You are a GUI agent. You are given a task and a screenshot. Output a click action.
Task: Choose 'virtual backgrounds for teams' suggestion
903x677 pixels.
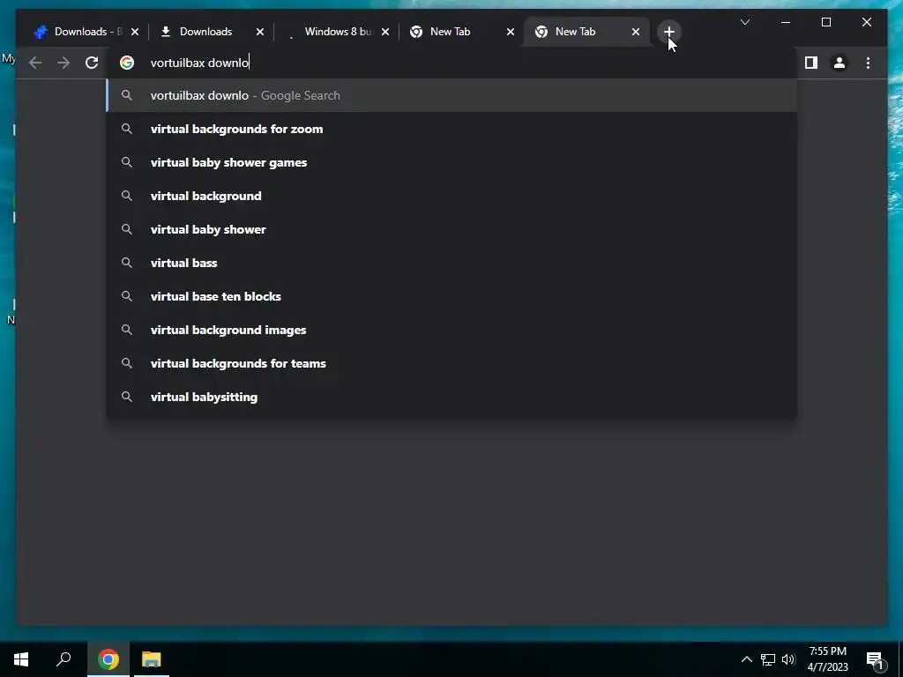tap(452, 363)
